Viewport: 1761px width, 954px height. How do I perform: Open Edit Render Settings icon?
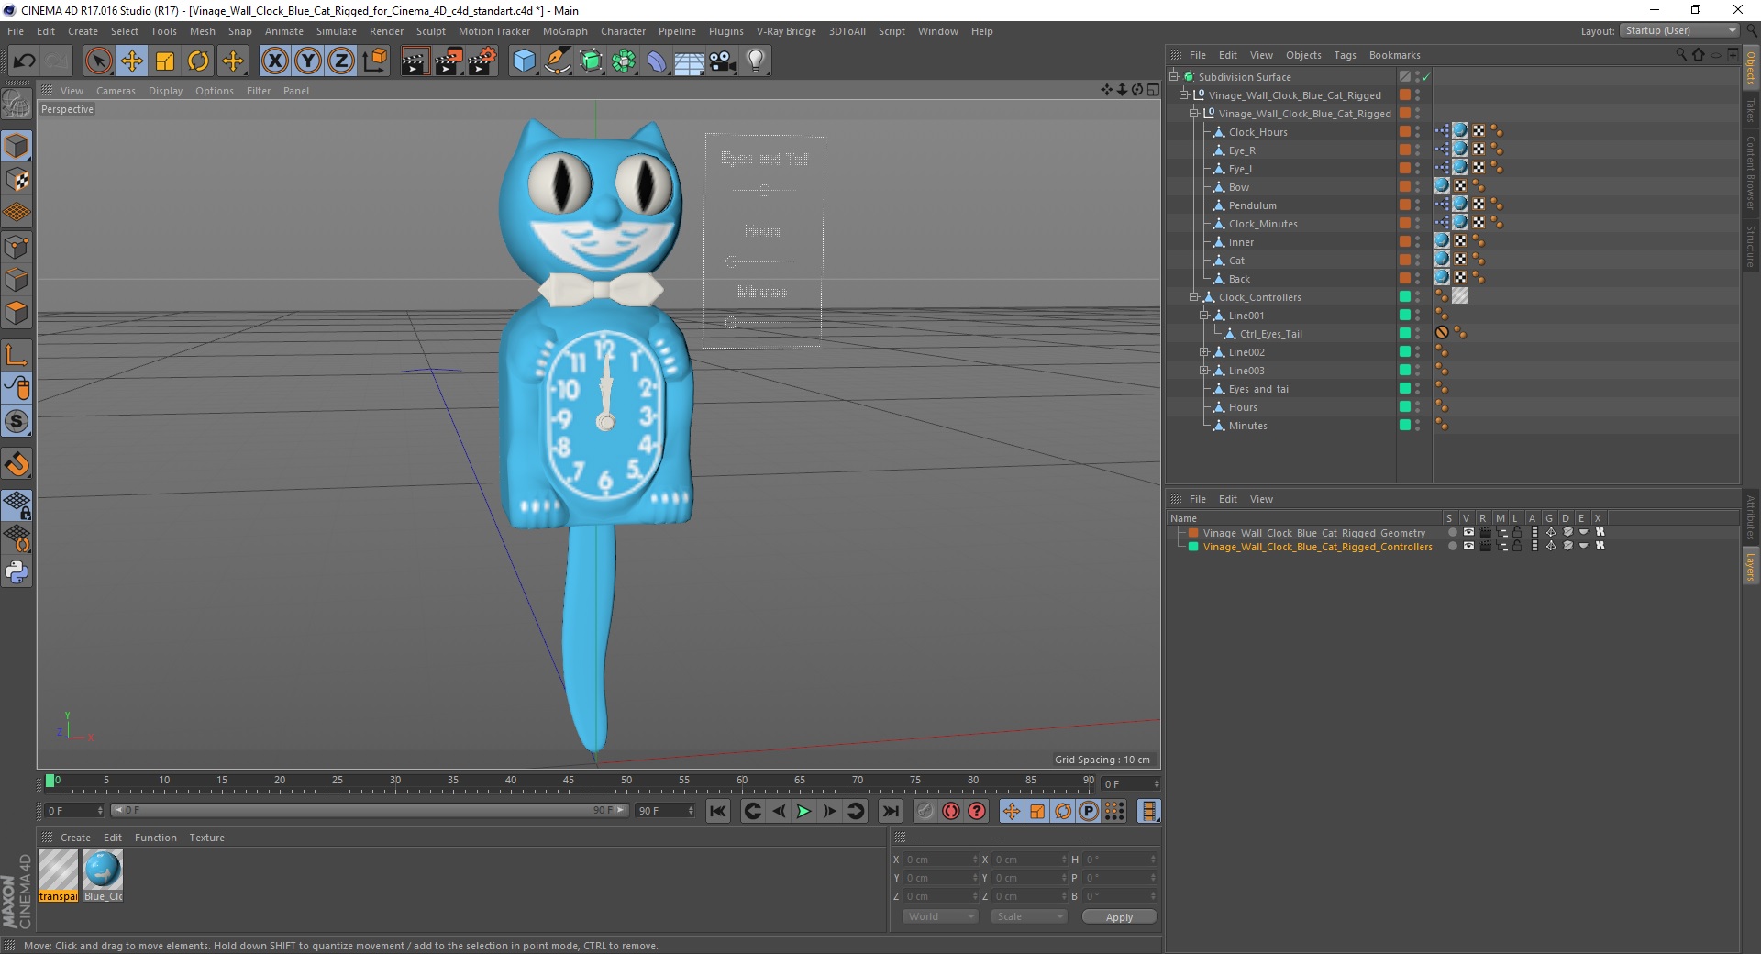pos(482,61)
